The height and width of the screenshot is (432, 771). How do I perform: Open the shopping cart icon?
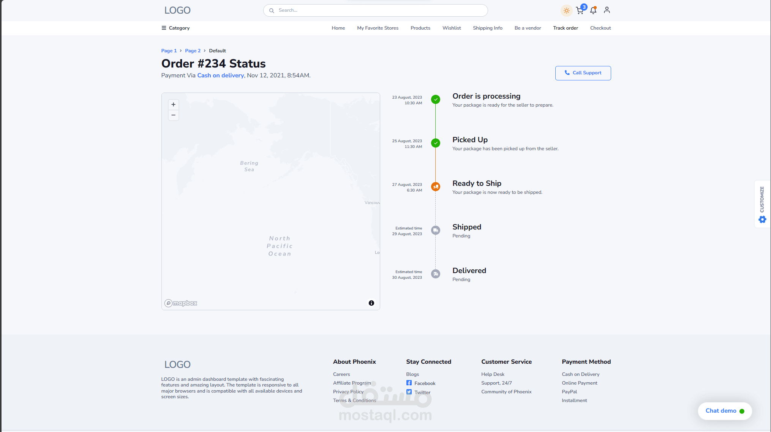580,11
